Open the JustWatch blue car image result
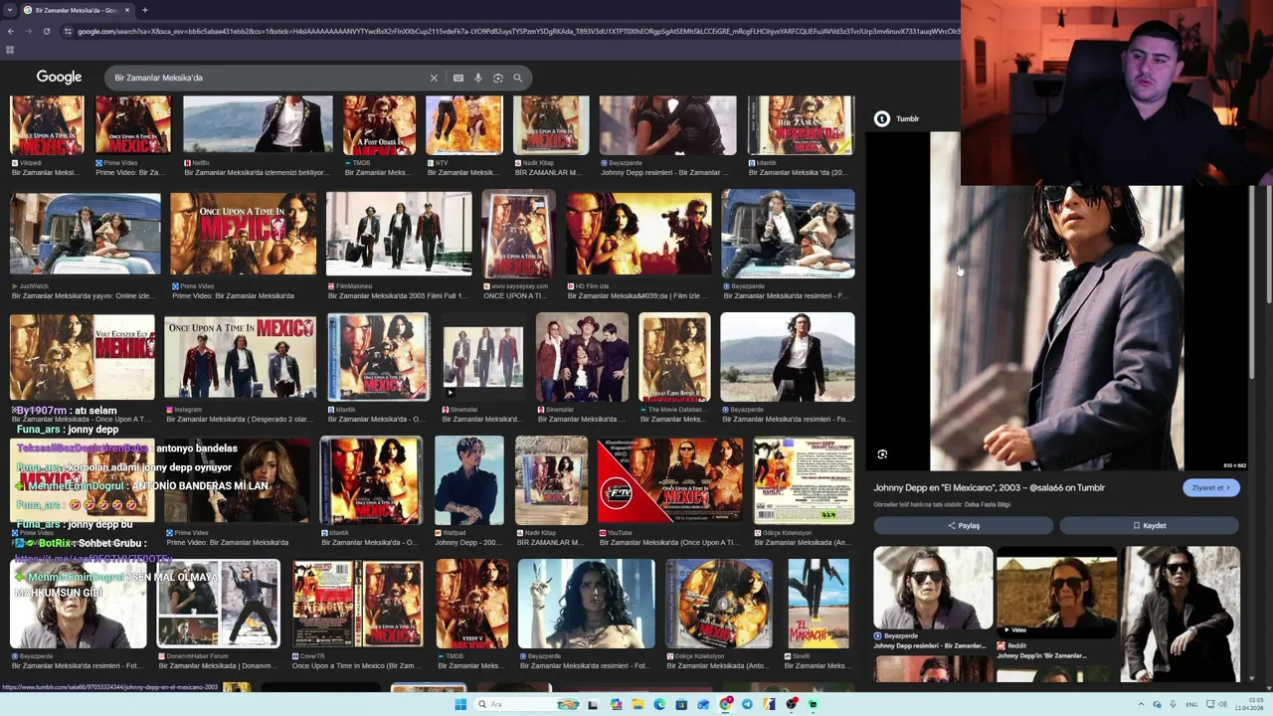This screenshot has width=1273, height=716. (x=85, y=233)
